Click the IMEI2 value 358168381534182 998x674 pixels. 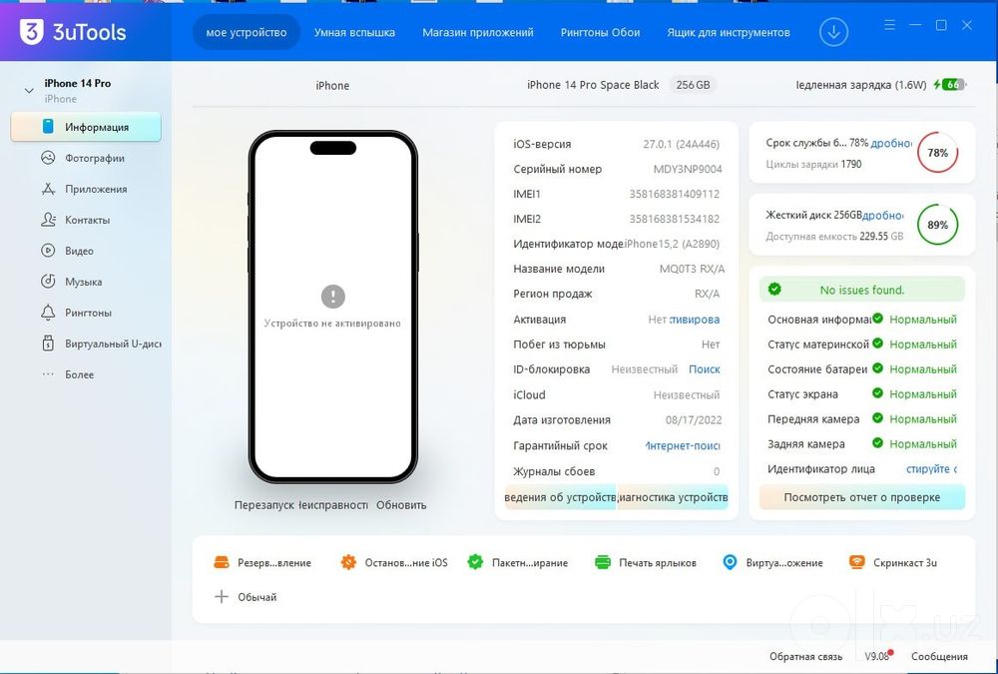(675, 219)
